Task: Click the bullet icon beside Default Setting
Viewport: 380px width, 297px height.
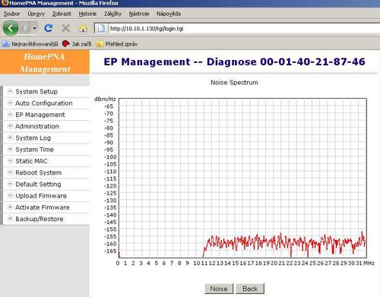Action: pos(10,184)
